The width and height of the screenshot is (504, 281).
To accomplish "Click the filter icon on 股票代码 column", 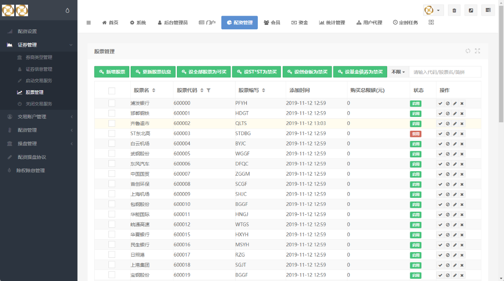I will coord(208,90).
